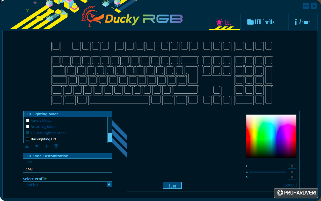321x201 pixels.
Task: Expand the Select Profile dropdown arrow
Action: point(109,184)
